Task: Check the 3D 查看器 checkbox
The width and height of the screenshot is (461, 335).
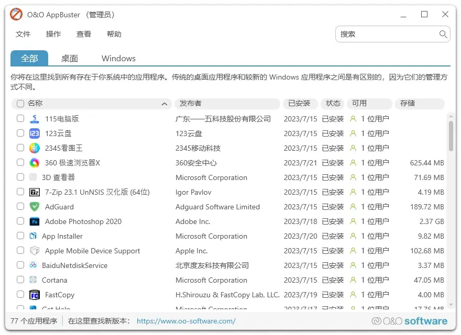Action: pyautogui.click(x=20, y=177)
